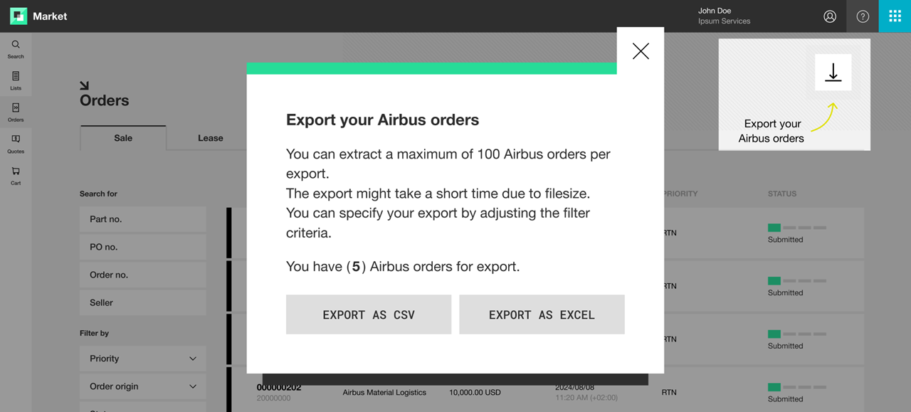Open Search in the left sidebar
Viewport: 911px width, 412px height.
pos(16,49)
